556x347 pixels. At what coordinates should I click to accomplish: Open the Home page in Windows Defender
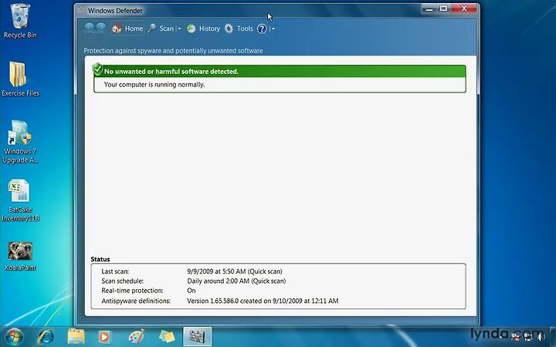pyautogui.click(x=127, y=29)
